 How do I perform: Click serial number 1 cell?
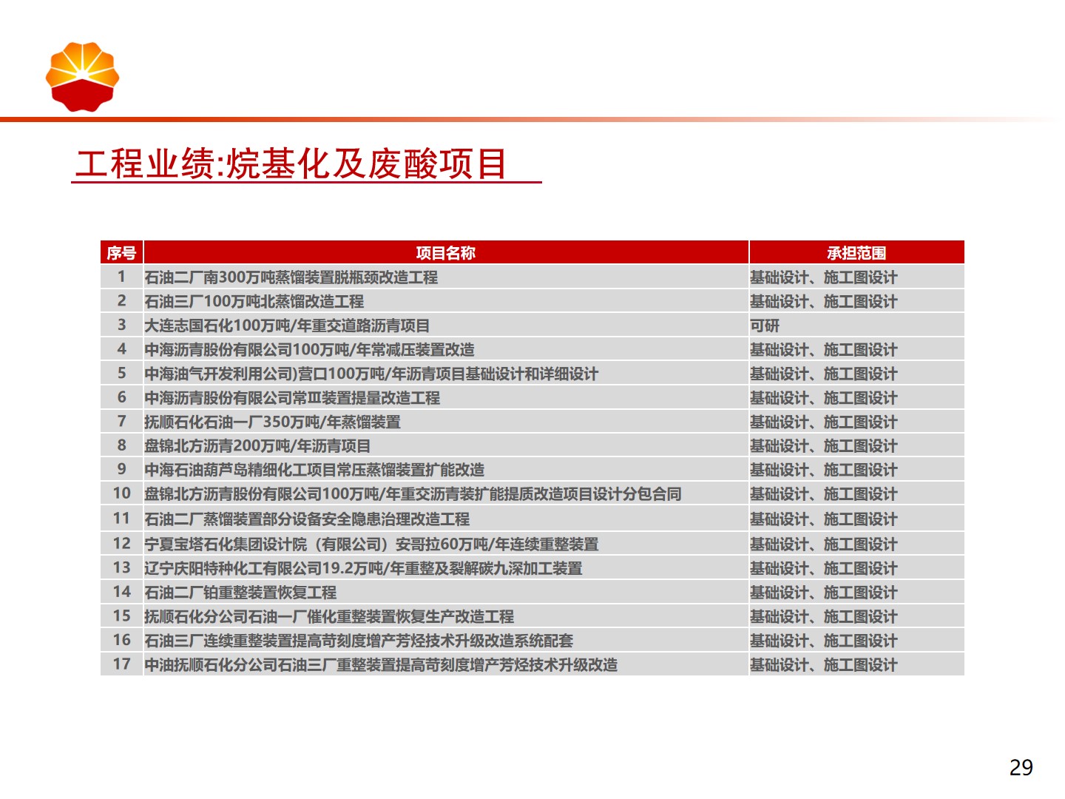pos(121,277)
